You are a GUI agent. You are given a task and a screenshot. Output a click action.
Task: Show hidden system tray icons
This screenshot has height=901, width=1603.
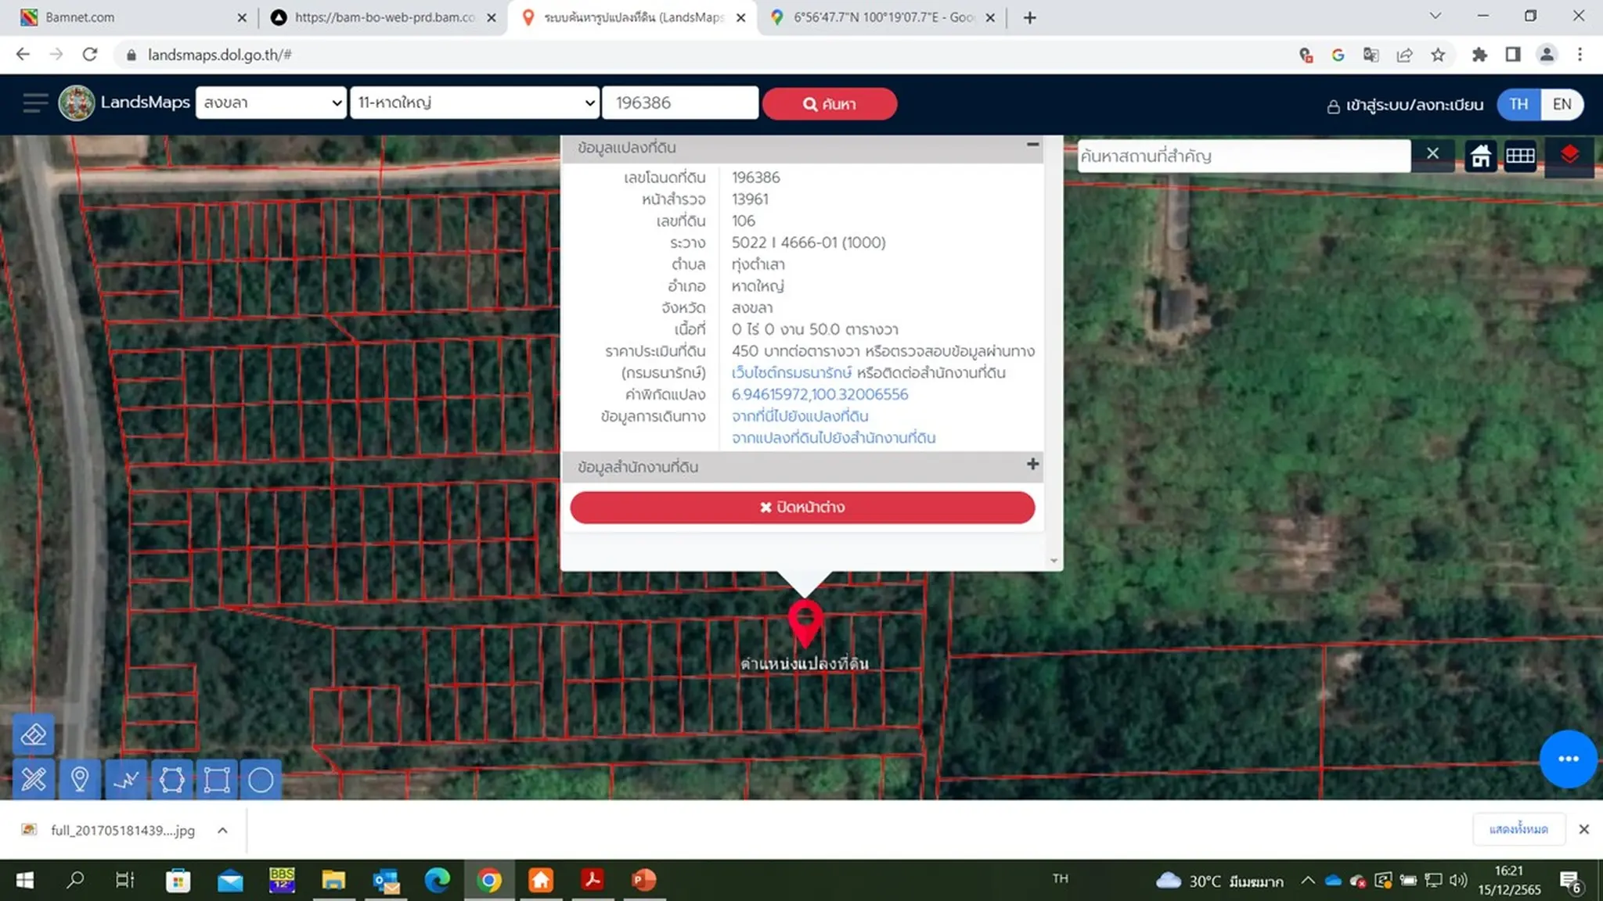click(1307, 881)
